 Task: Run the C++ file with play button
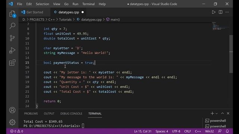pos(214,12)
